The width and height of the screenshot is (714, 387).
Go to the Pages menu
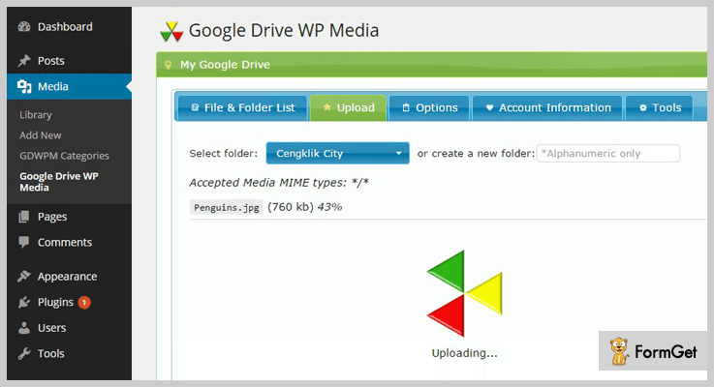point(69,217)
